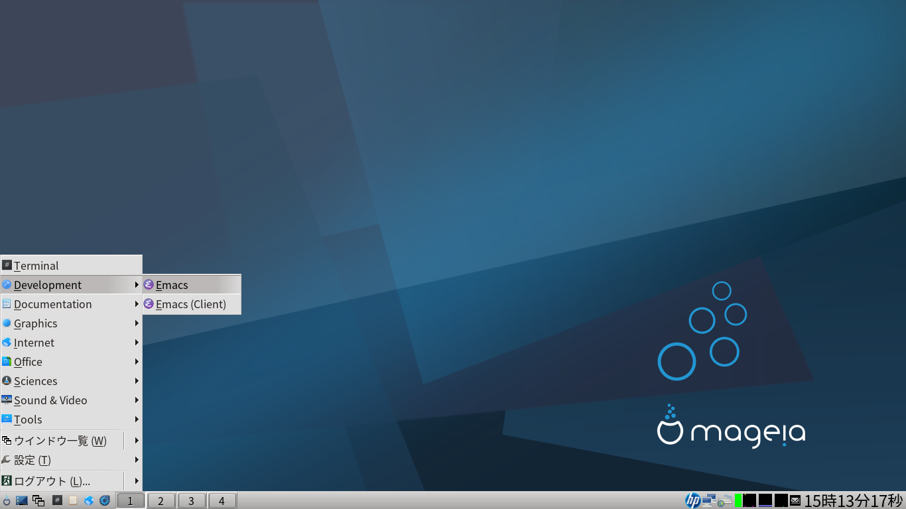This screenshot has height=509, width=906.
Task: Click the HP tray icon
Action: click(x=693, y=500)
